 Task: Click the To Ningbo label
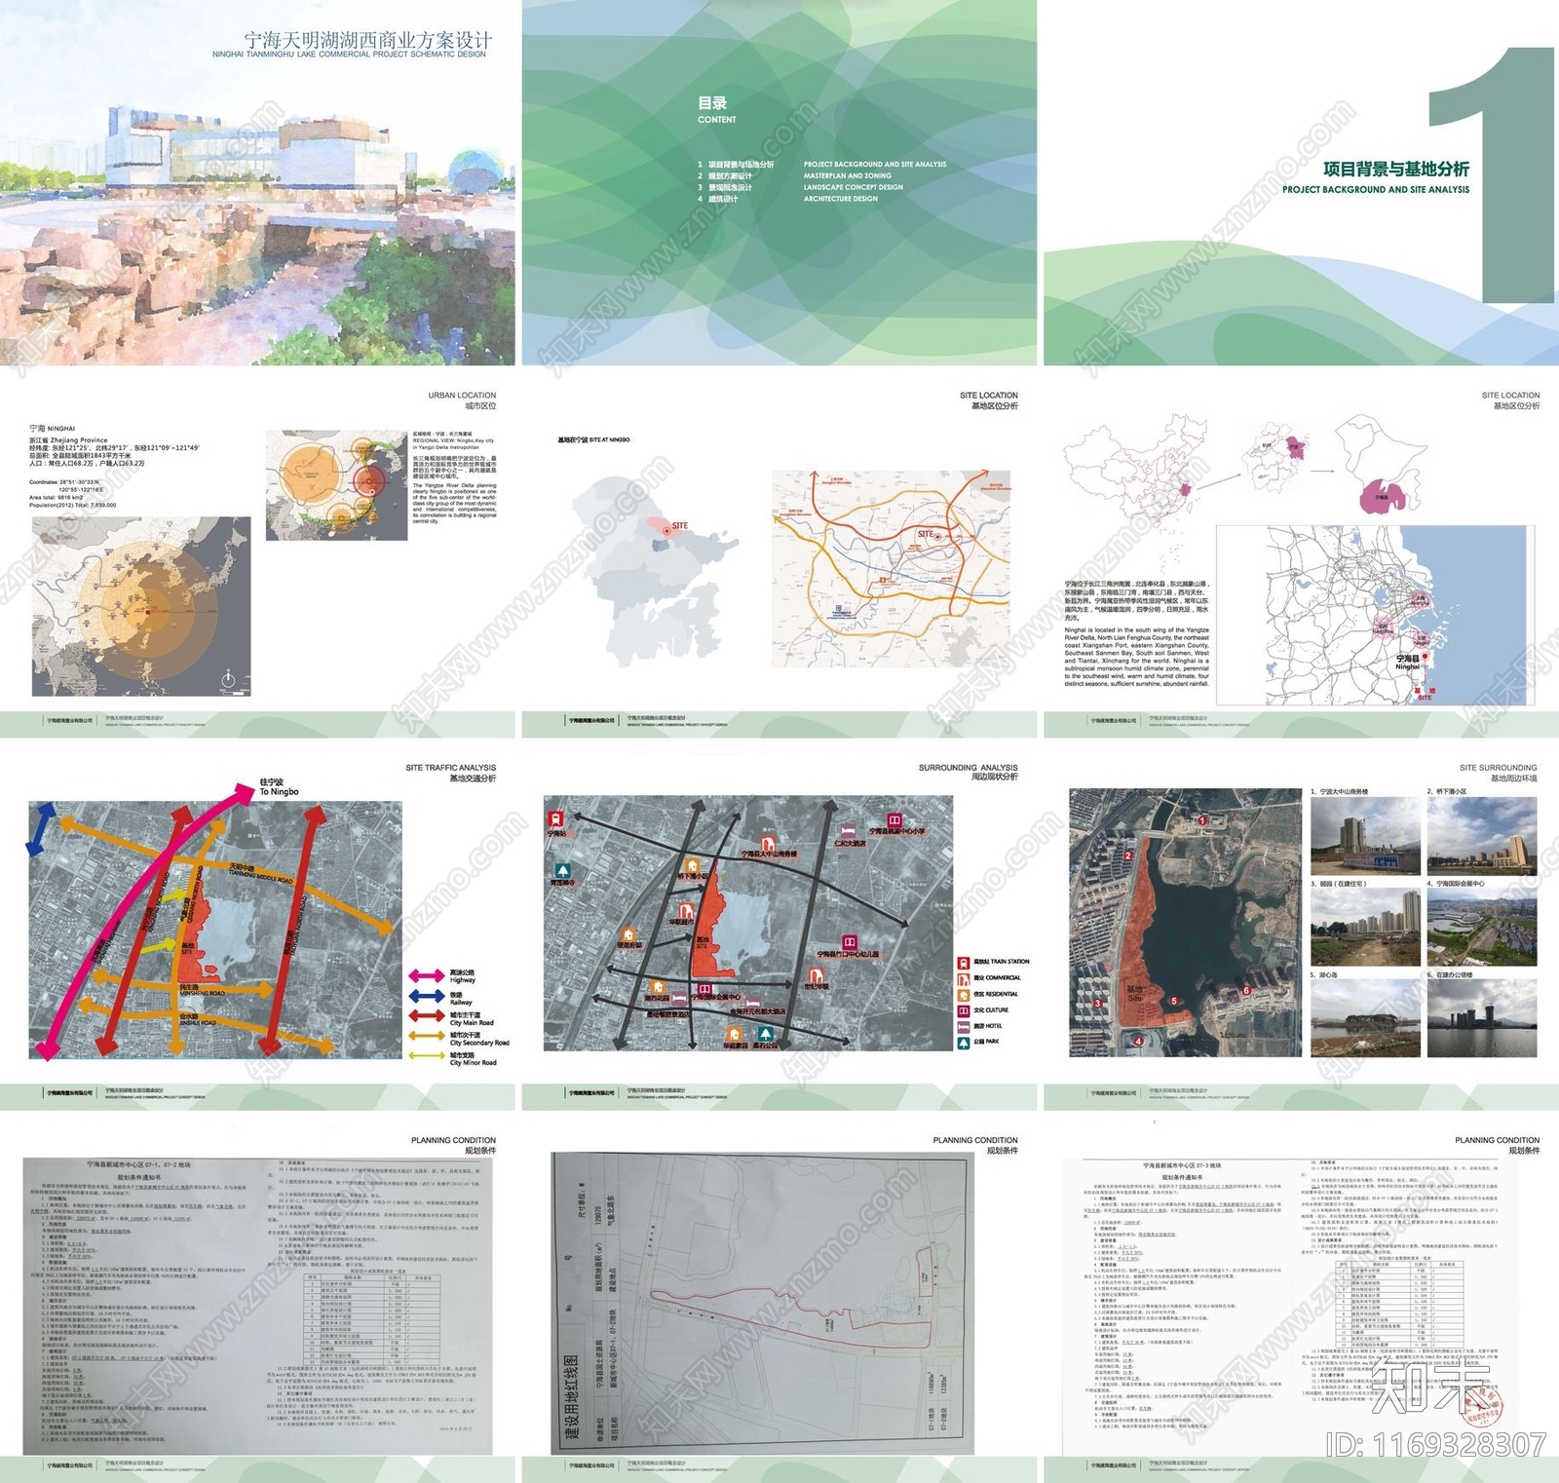pyautogui.click(x=279, y=792)
